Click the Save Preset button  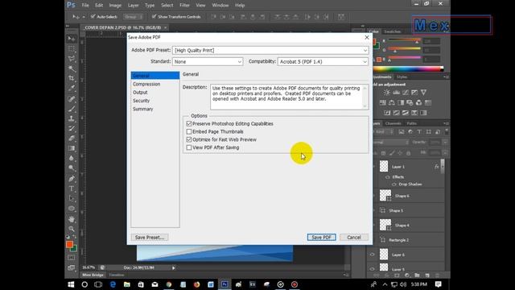point(150,238)
